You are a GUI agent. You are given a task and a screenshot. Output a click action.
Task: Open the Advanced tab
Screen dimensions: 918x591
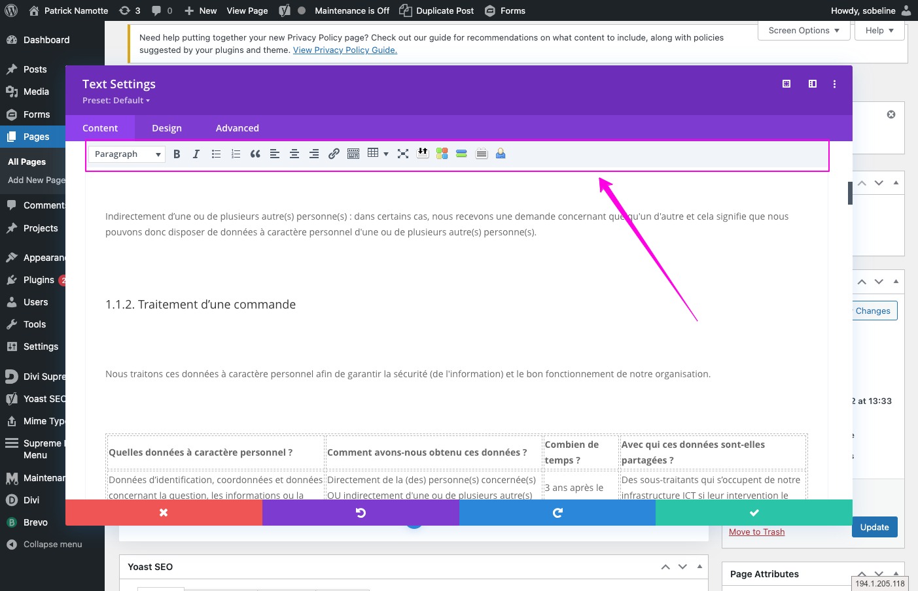[x=238, y=128]
